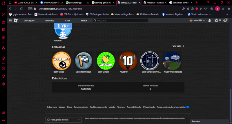
Task: Open Extensions cube icon in sidebar
Action: pos(3,76)
